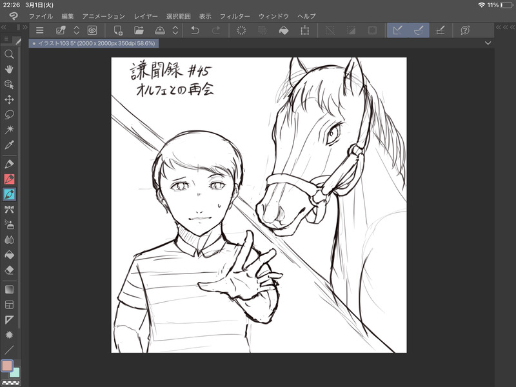Select the Eraser tool
The width and height of the screenshot is (516, 387).
coord(9,270)
